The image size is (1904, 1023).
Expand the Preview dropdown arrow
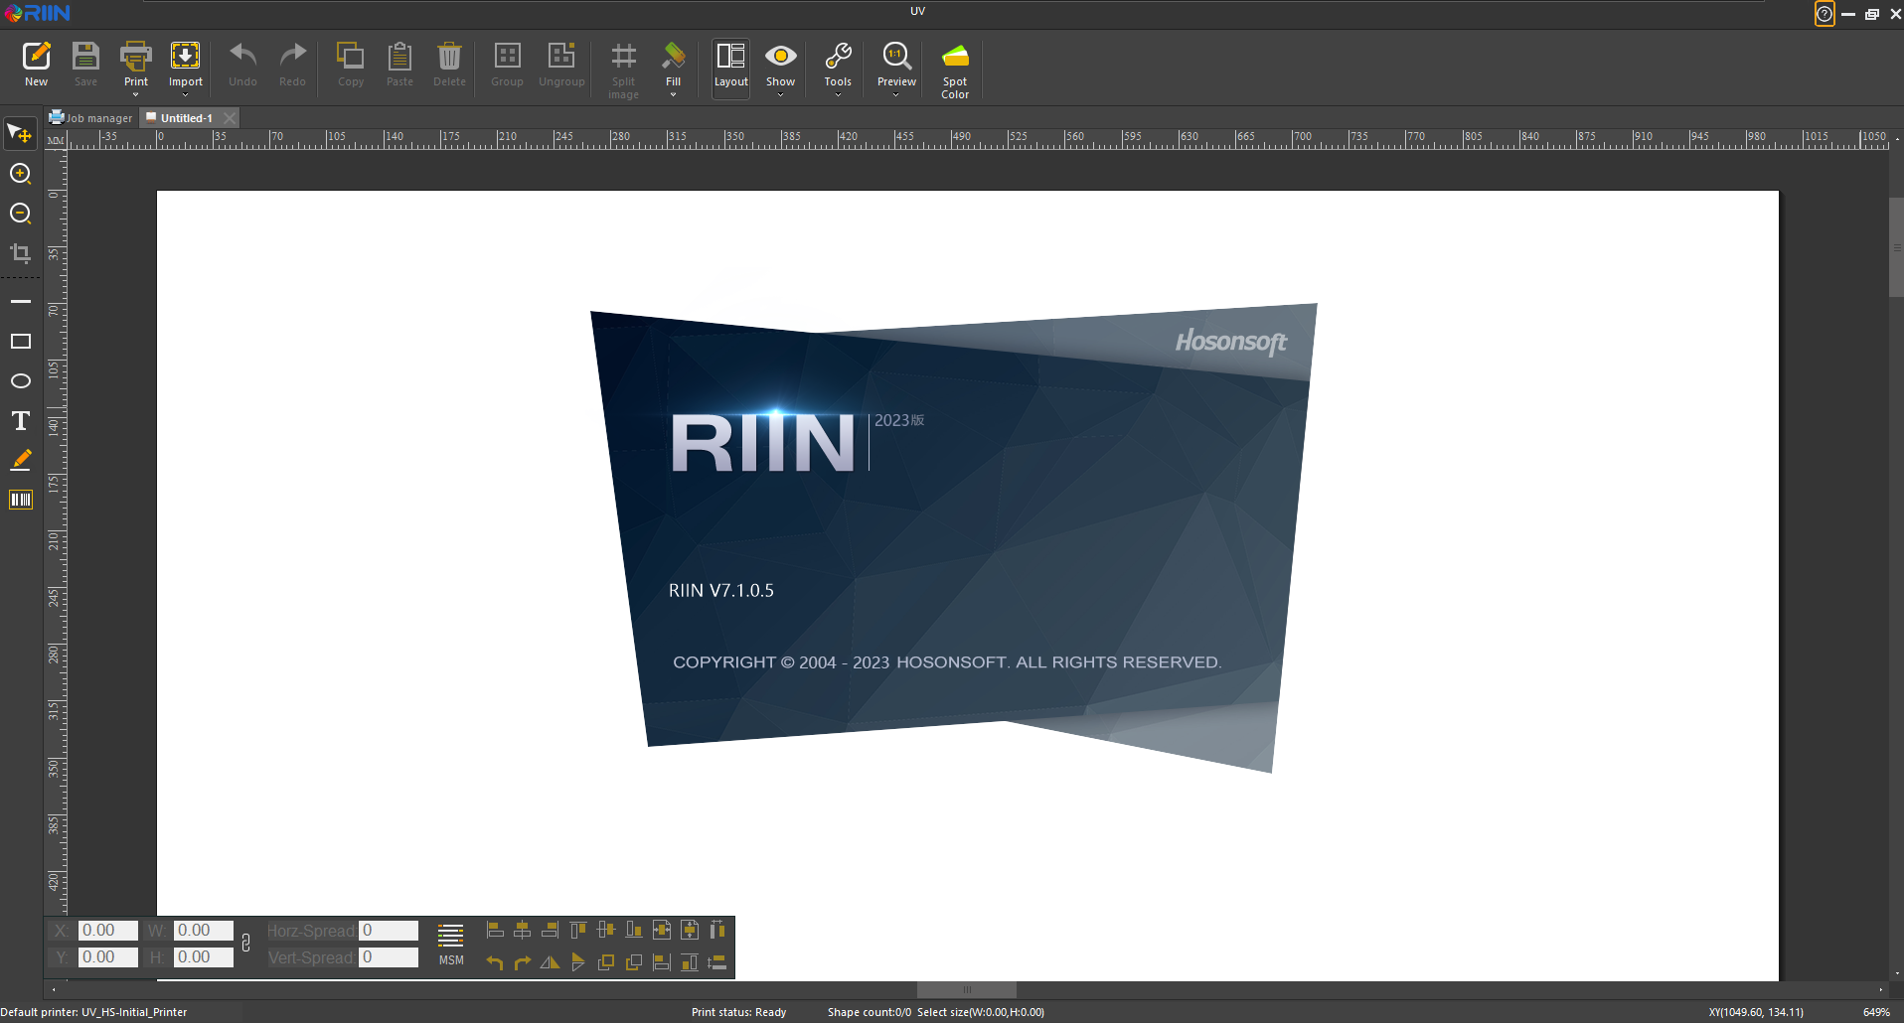[896, 95]
